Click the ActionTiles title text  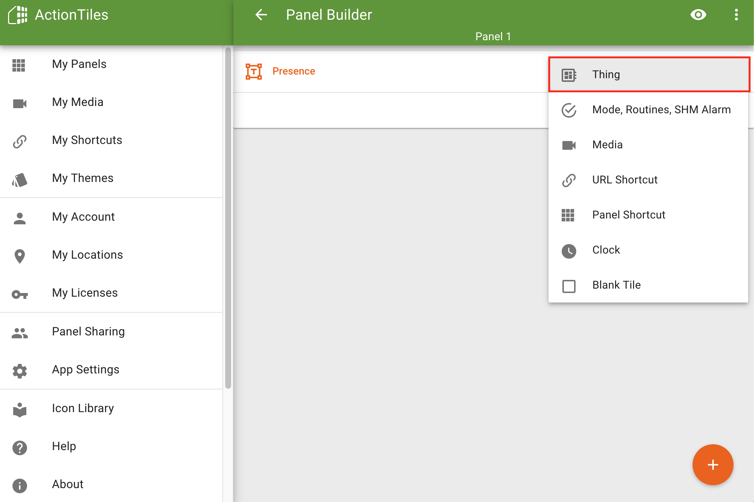click(x=72, y=15)
